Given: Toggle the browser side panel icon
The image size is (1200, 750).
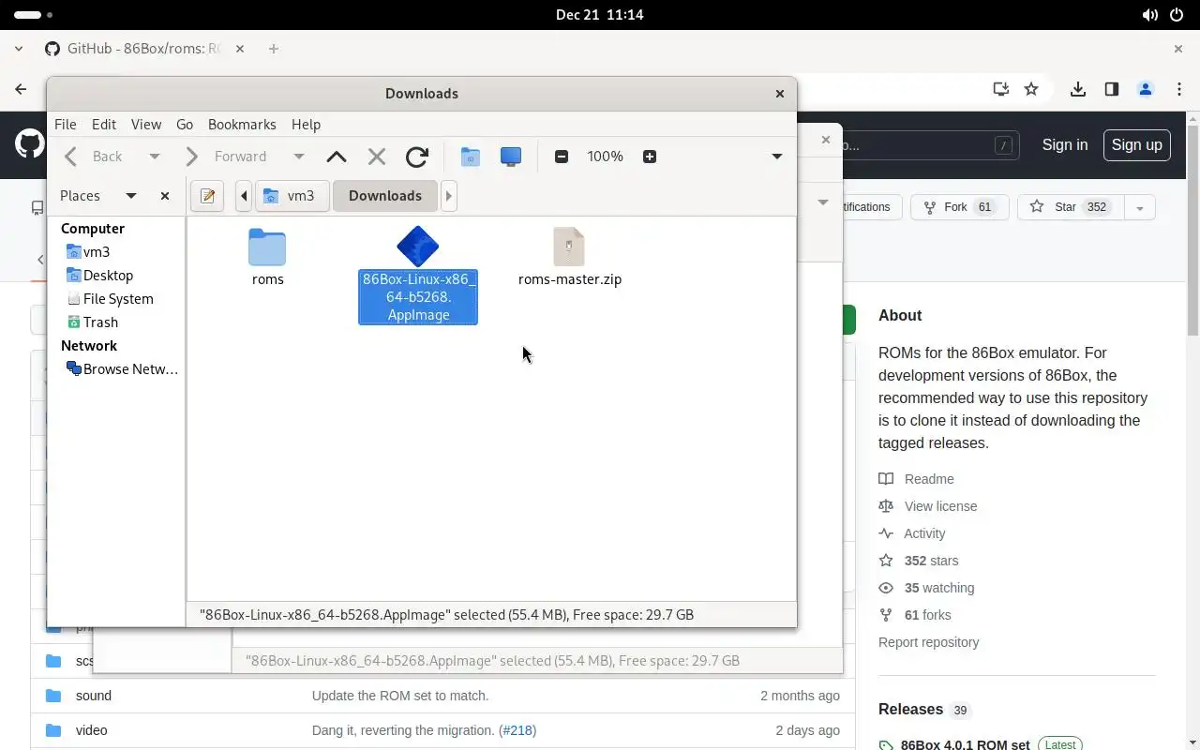Looking at the screenshot, I should point(1112,89).
